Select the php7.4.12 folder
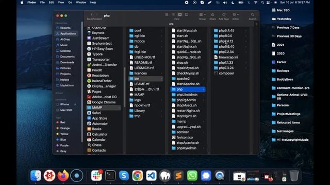Image resolution: width=330 pixels, height=185 pixels. point(226,41)
